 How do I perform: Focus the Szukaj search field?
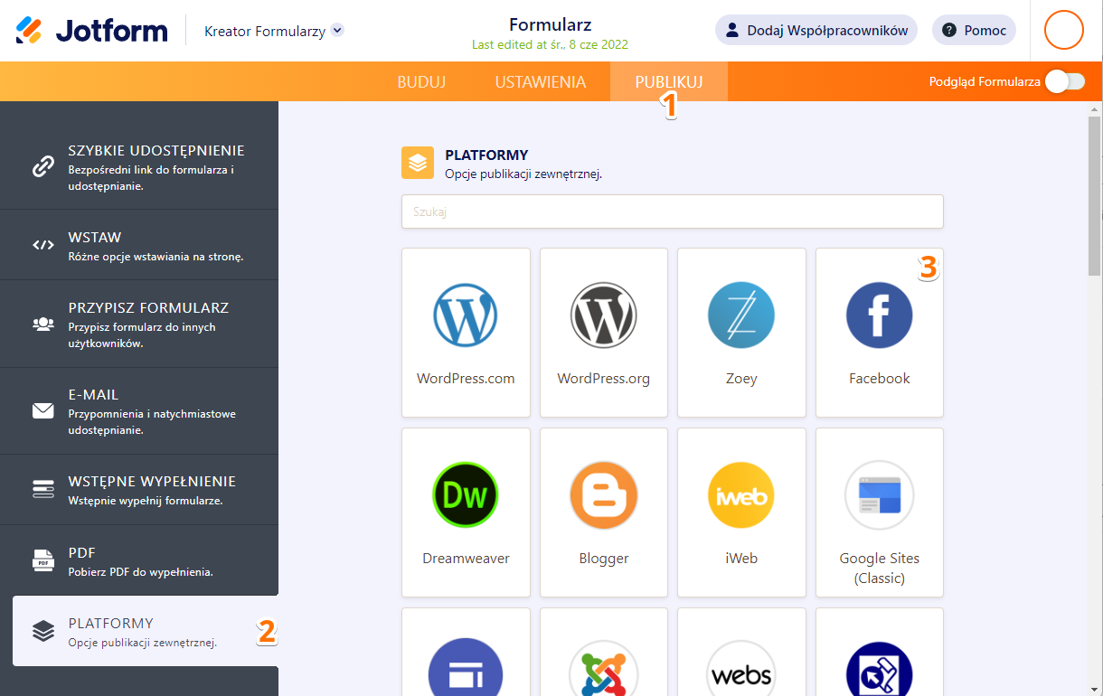[673, 212]
